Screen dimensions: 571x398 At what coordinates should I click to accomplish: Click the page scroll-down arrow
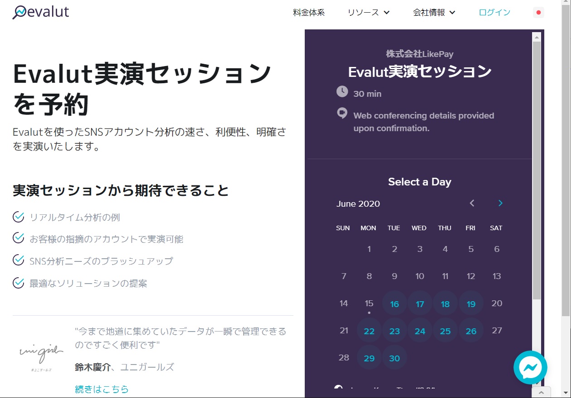[x=566, y=393]
